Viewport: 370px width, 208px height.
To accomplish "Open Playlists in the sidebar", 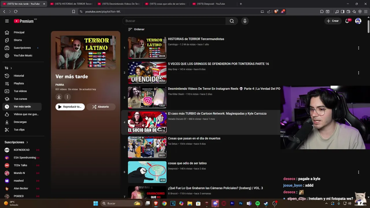I will click(22, 83).
